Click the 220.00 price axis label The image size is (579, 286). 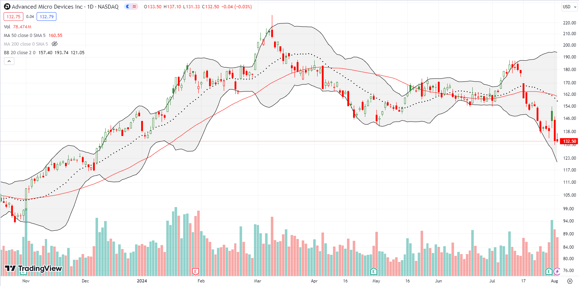(x=570, y=23)
